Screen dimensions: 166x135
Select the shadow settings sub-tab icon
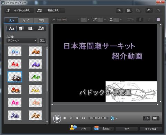[21, 28]
